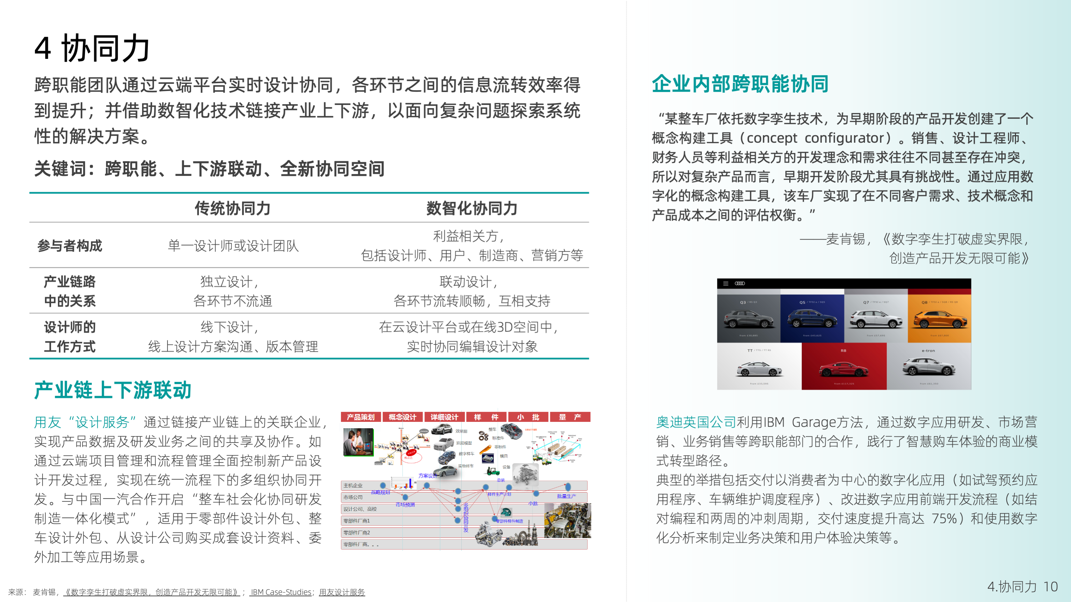Click the 批量生产 label in diagram
The height and width of the screenshot is (602, 1071).
point(566,496)
